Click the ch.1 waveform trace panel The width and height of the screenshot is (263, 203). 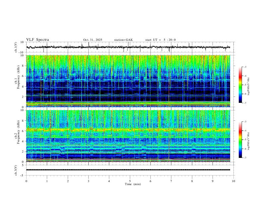130,47
